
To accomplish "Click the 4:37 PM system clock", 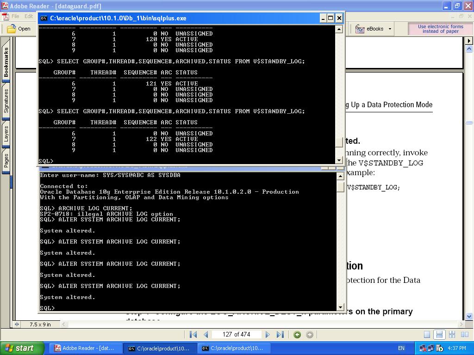I will click(457, 348).
